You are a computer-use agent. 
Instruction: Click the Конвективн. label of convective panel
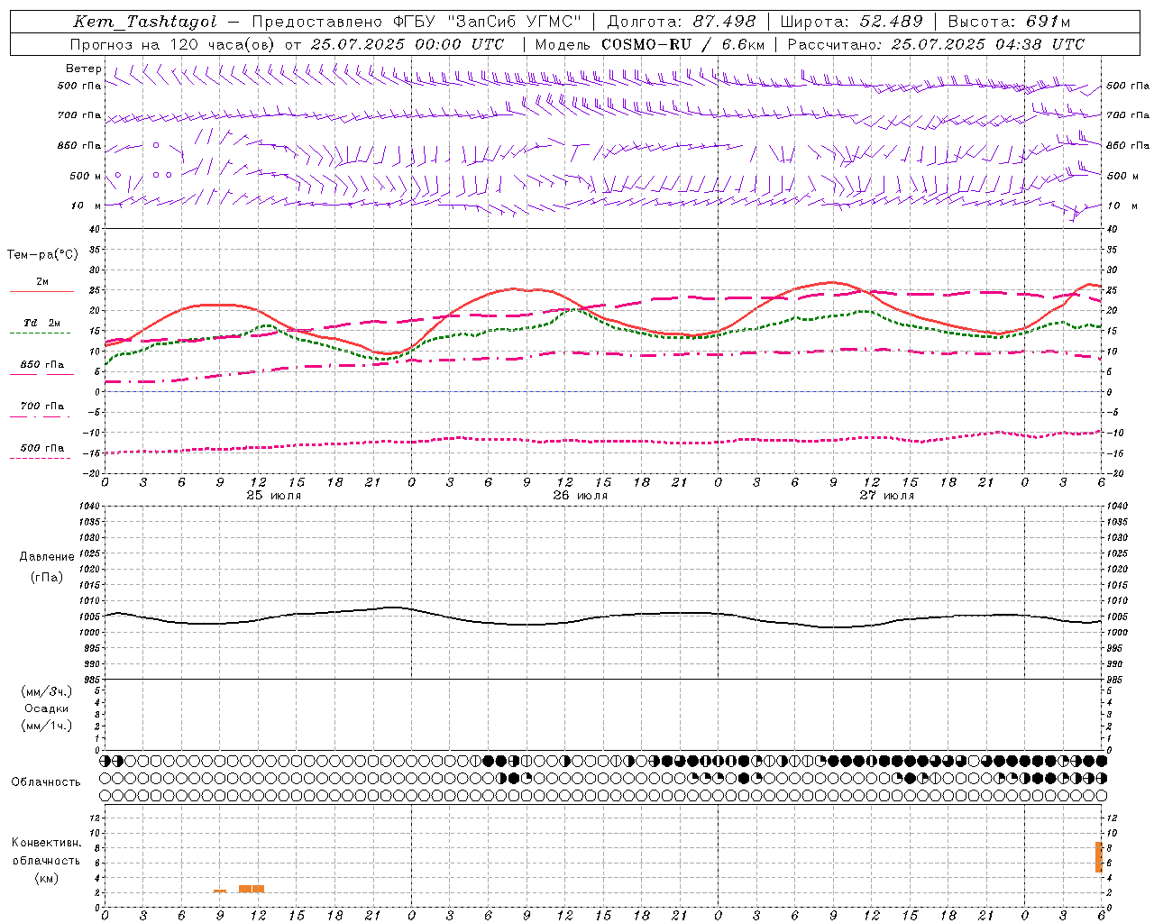click(x=47, y=843)
